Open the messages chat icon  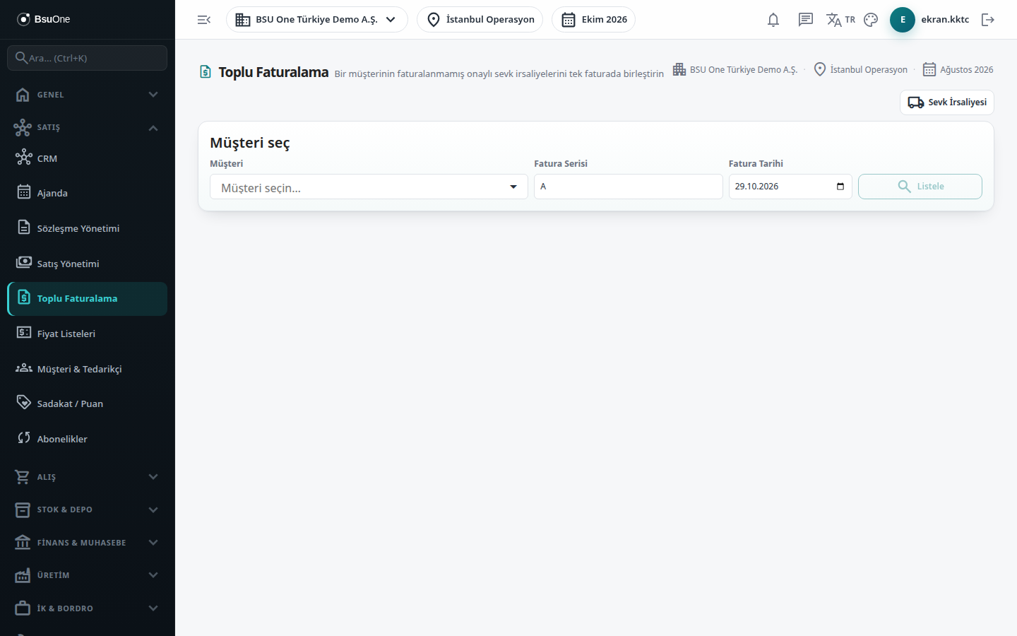pyautogui.click(x=806, y=20)
